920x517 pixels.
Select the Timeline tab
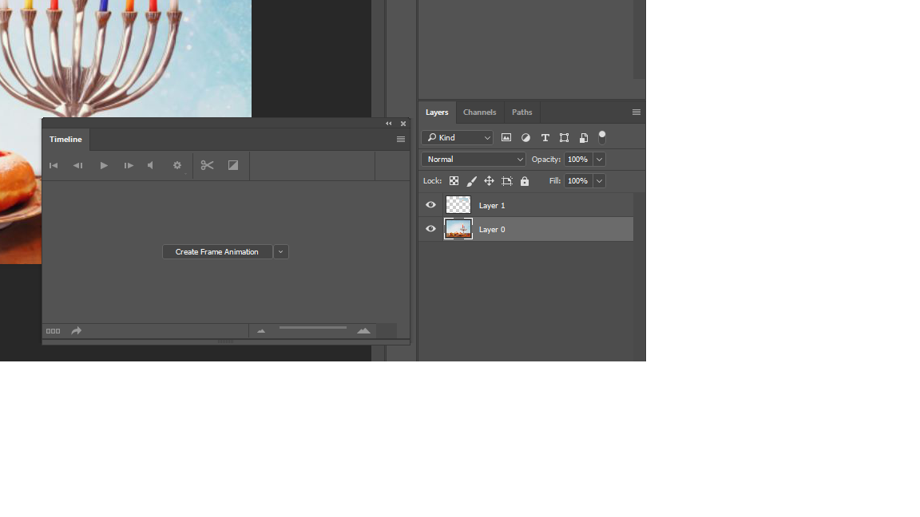[65, 140]
